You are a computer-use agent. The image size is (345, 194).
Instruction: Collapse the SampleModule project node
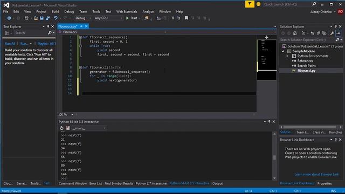283,51
